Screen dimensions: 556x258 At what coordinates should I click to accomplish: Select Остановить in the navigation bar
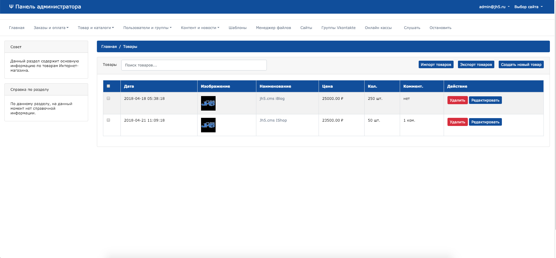click(440, 28)
